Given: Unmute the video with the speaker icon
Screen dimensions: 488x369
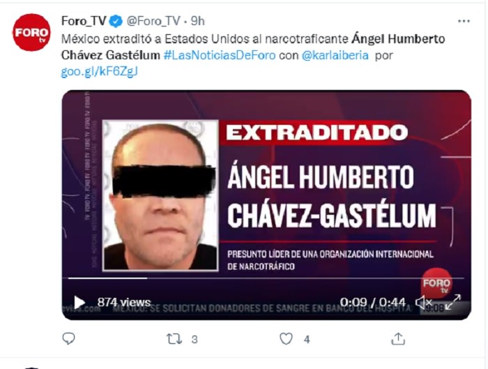Looking at the screenshot, I should pos(424,302).
